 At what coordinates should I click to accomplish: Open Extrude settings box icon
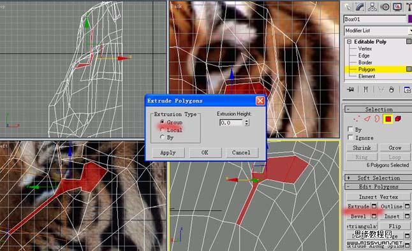tap(374, 206)
